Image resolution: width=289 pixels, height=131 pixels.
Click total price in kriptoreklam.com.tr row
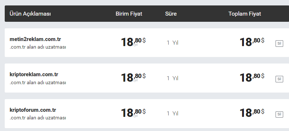(x=252, y=77)
